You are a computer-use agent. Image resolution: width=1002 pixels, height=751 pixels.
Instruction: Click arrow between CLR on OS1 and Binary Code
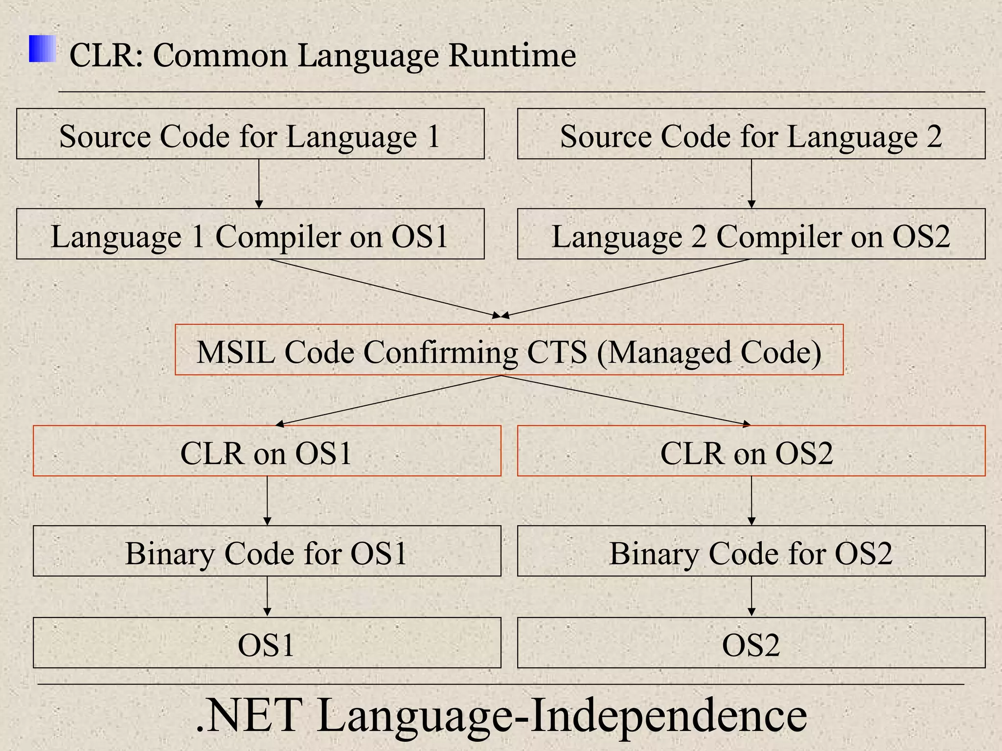tap(267, 501)
